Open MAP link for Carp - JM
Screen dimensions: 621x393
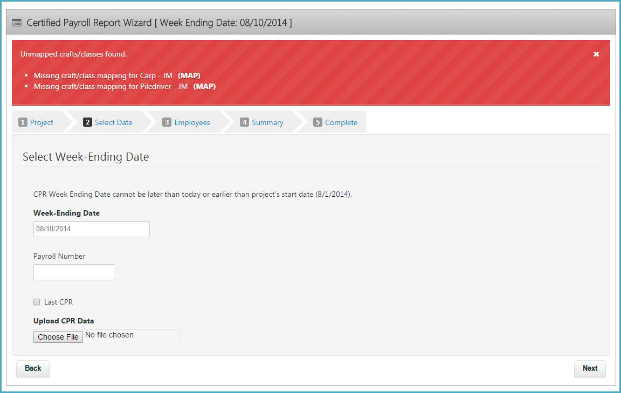coord(189,76)
